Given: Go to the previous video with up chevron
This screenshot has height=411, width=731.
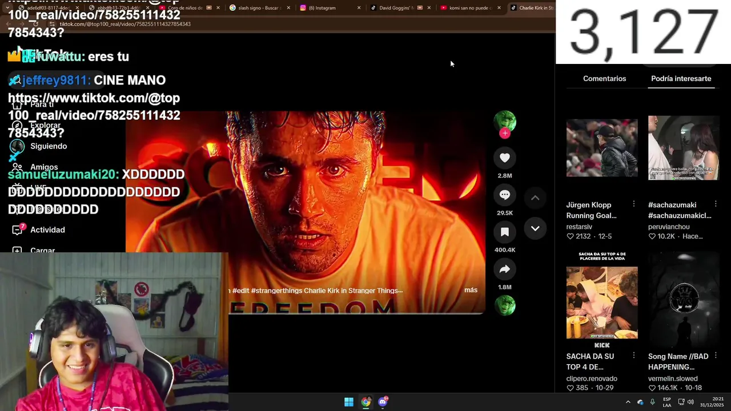Looking at the screenshot, I should pyautogui.click(x=535, y=198).
